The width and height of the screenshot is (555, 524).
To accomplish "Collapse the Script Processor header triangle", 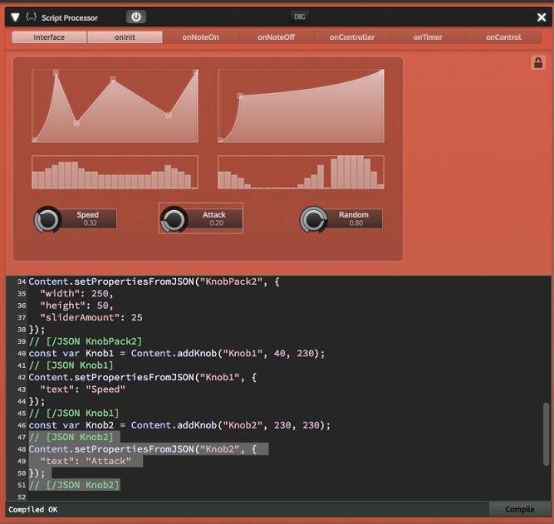I will (x=15, y=17).
